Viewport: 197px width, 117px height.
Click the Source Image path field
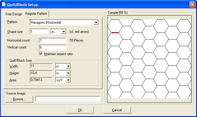[68, 99]
